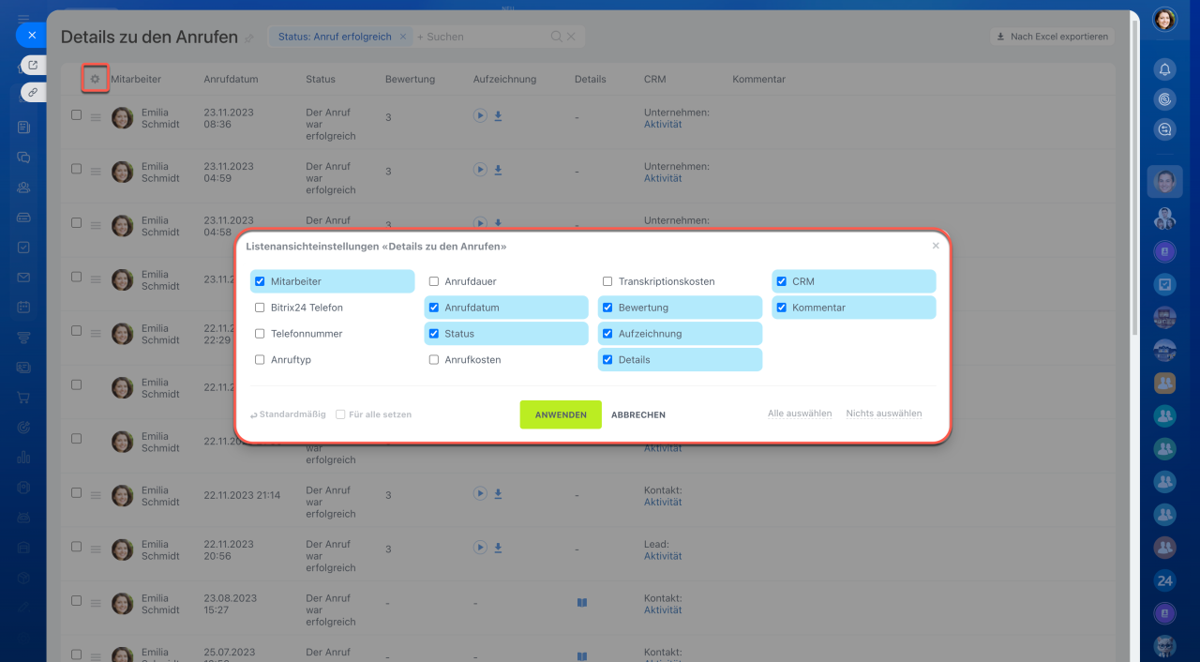
Task: Click the 'Alle auswählen' link
Action: point(799,414)
